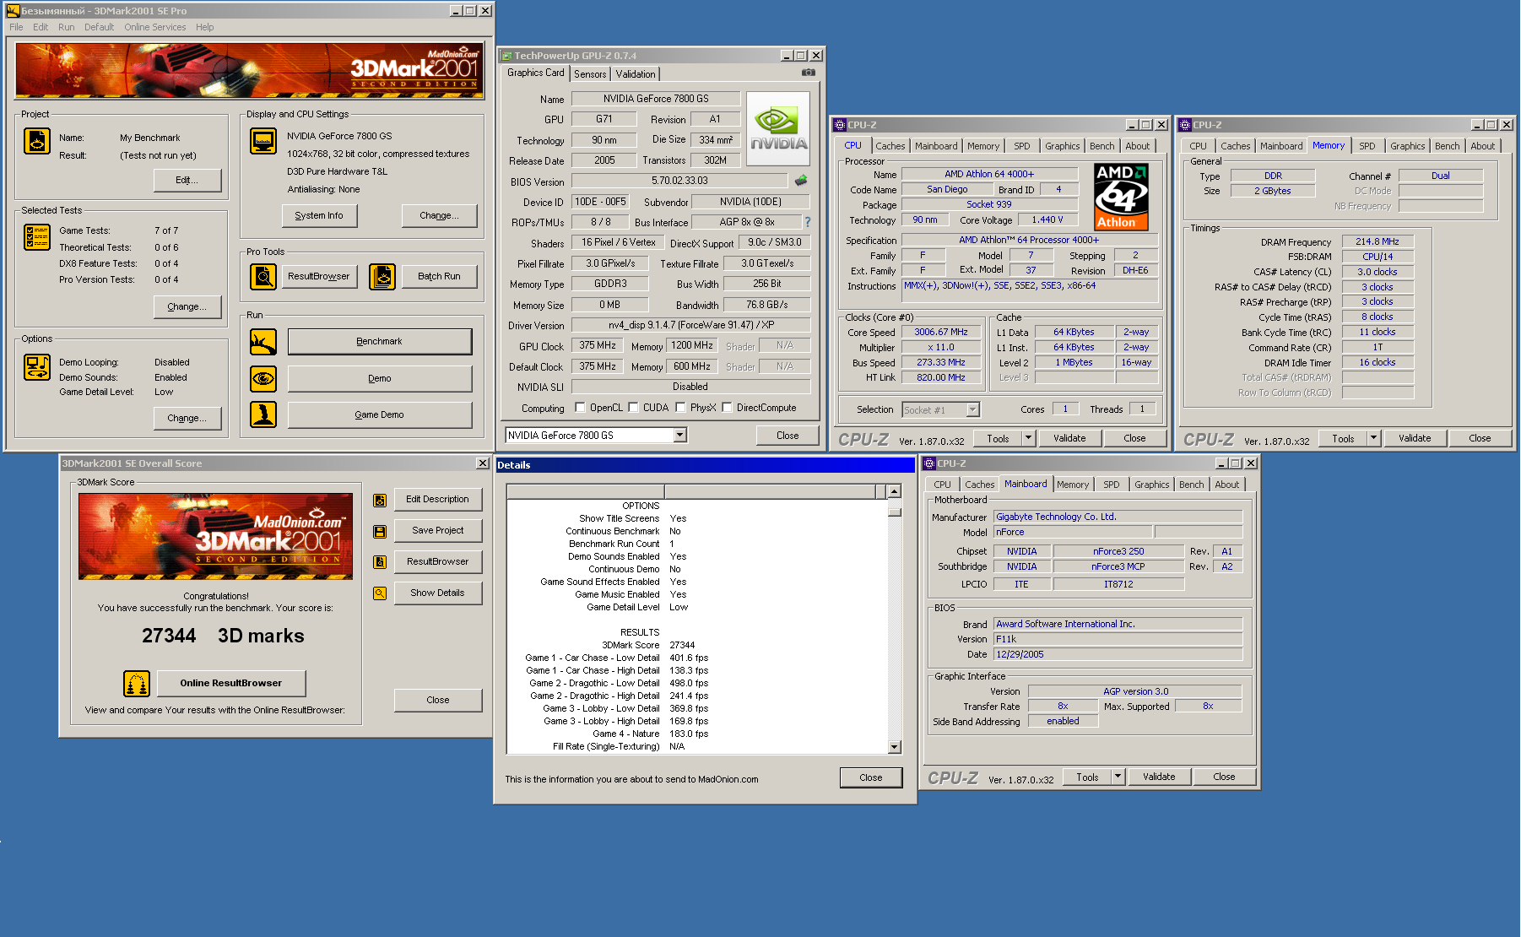Click the Driver Version field in GPU-Z
The height and width of the screenshot is (937, 1521).
point(691,325)
